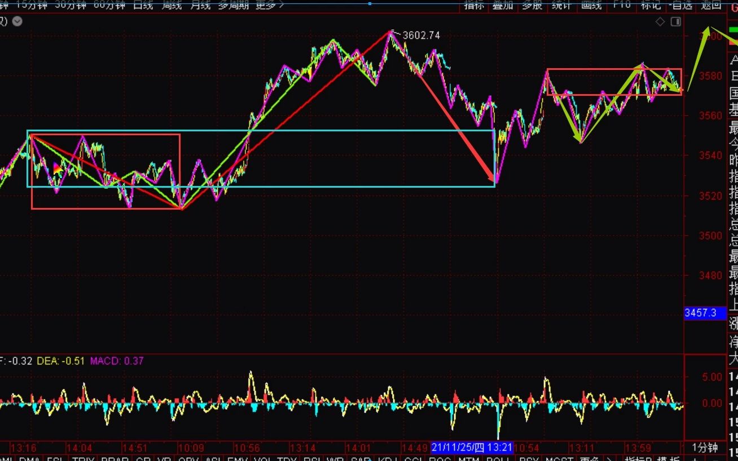Select the BOLL indicator tab

coord(498,459)
